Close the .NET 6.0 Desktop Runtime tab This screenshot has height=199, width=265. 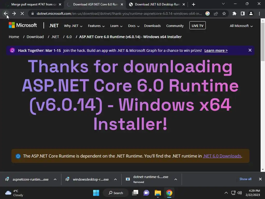click(184, 4)
